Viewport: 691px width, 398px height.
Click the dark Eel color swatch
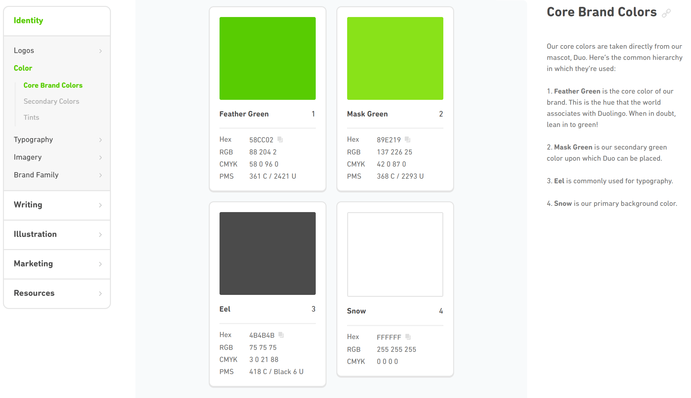click(x=268, y=253)
